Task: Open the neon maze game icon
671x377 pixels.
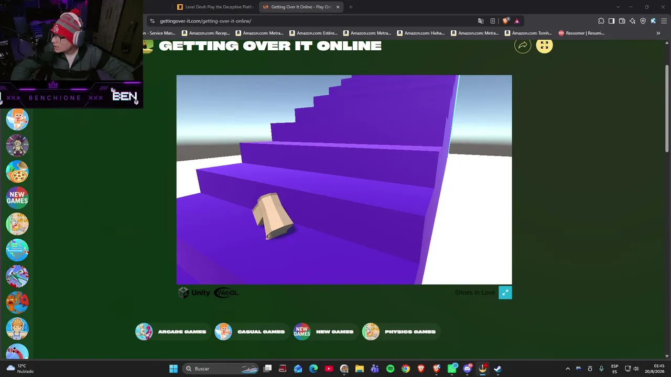Action: coord(17,250)
